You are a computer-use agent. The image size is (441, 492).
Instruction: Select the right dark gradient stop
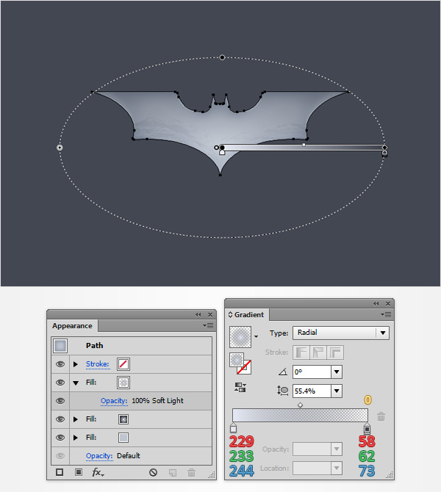(367, 428)
